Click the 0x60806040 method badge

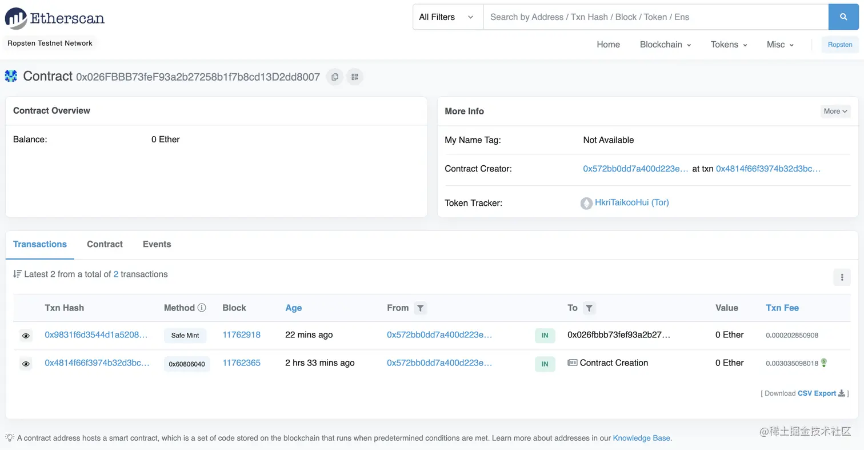[187, 364]
